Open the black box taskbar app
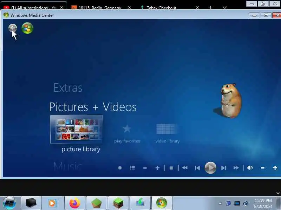The image size is (281, 210). coord(31,203)
